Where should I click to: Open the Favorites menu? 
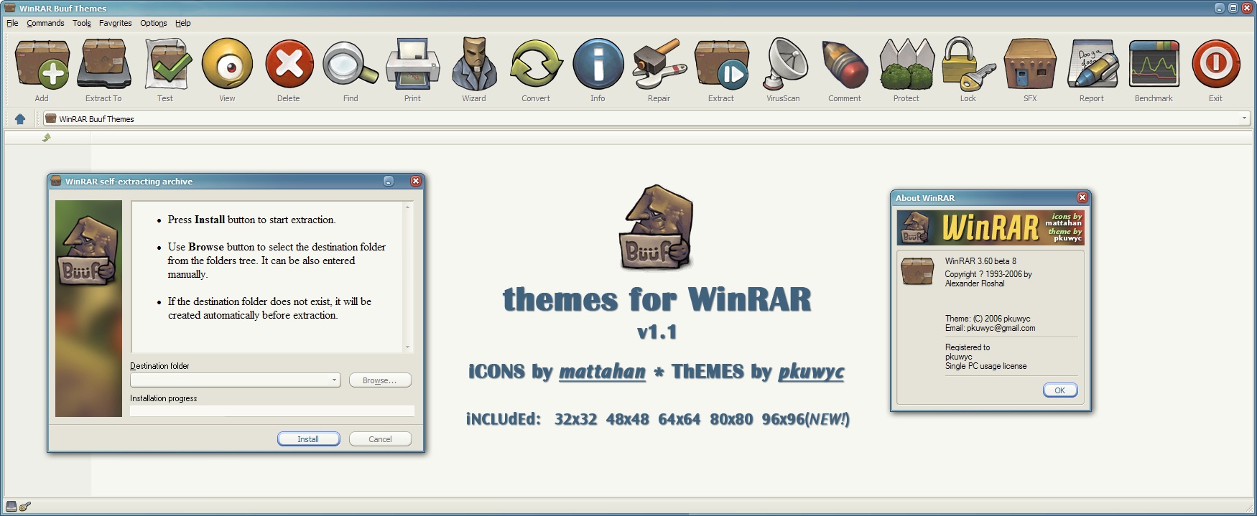(115, 23)
